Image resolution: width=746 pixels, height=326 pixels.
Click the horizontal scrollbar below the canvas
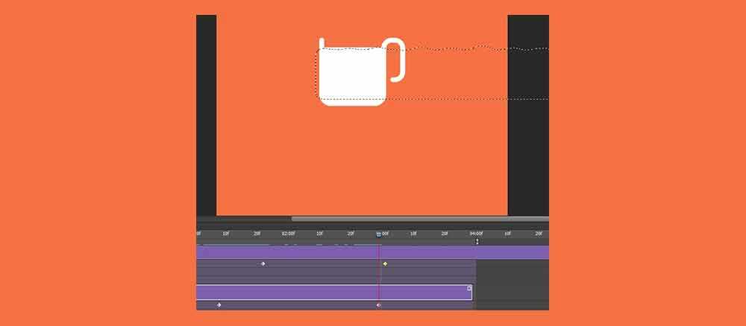pyautogui.click(x=418, y=219)
